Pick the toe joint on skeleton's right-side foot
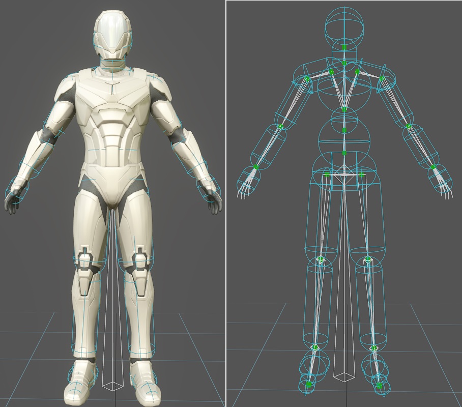The width and height of the screenshot is (462, 407). click(380, 386)
